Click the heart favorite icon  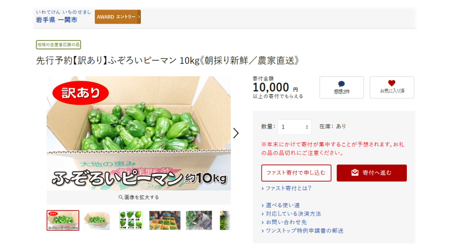point(391,83)
